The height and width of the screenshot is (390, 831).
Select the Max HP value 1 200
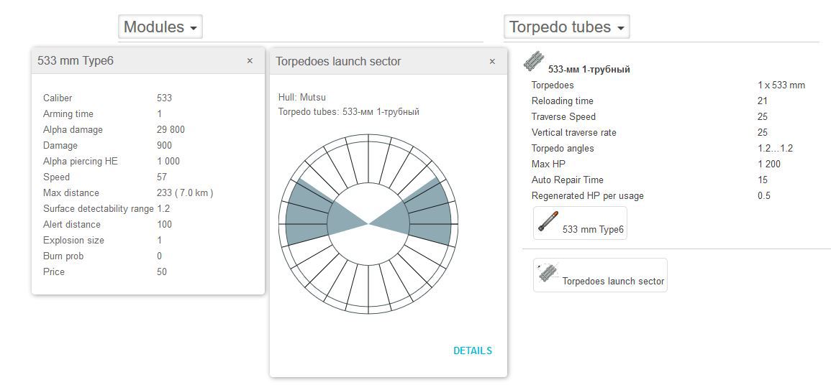(768, 164)
